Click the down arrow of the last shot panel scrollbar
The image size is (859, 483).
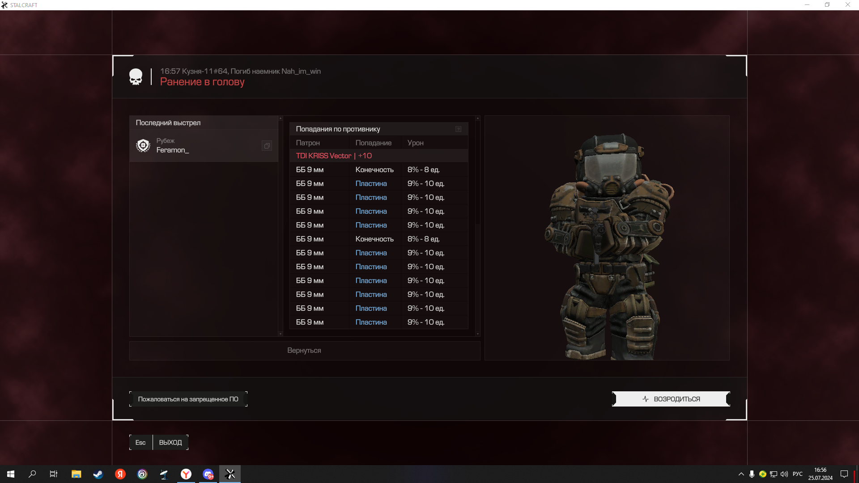pyautogui.click(x=281, y=334)
